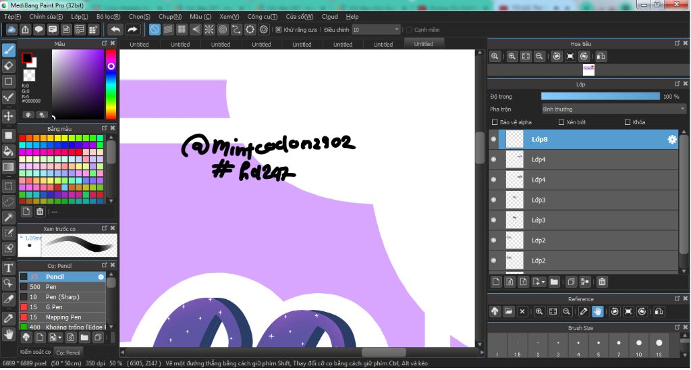The height and width of the screenshot is (370, 691).
Task: Select the Hand tool in left toolbar
Action: tap(8, 334)
